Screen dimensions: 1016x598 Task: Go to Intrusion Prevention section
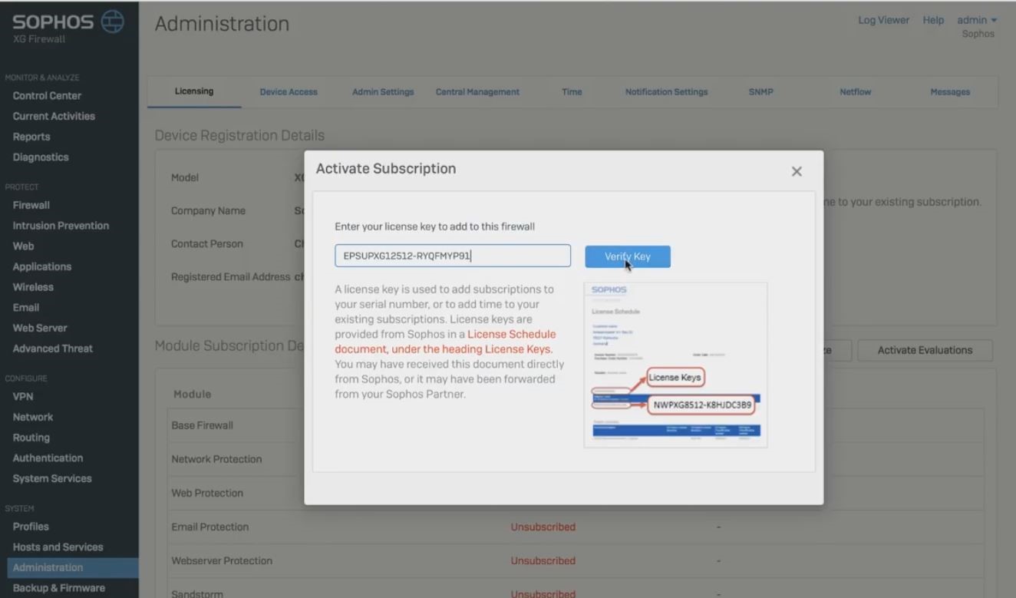(x=61, y=225)
